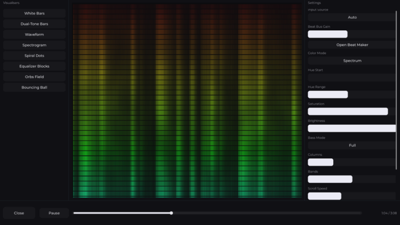This screenshot has height=225, width=400.
Task: Change Color Mode from Spectrum
Action: 352,61
